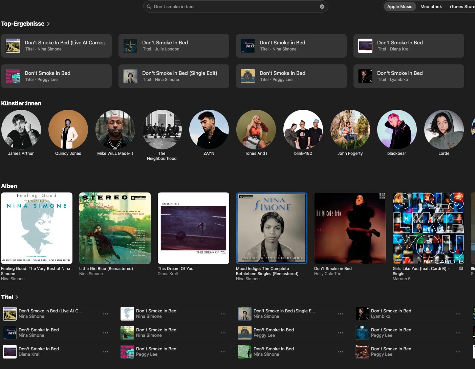Open the Little Girl Blue album cover
The image size is (475, 369).
(x=115, y=228)
